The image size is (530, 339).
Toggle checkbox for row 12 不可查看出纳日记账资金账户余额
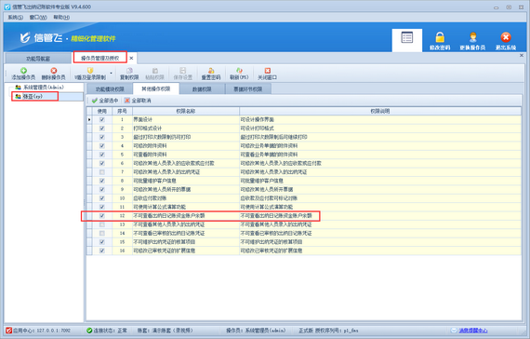102,216
